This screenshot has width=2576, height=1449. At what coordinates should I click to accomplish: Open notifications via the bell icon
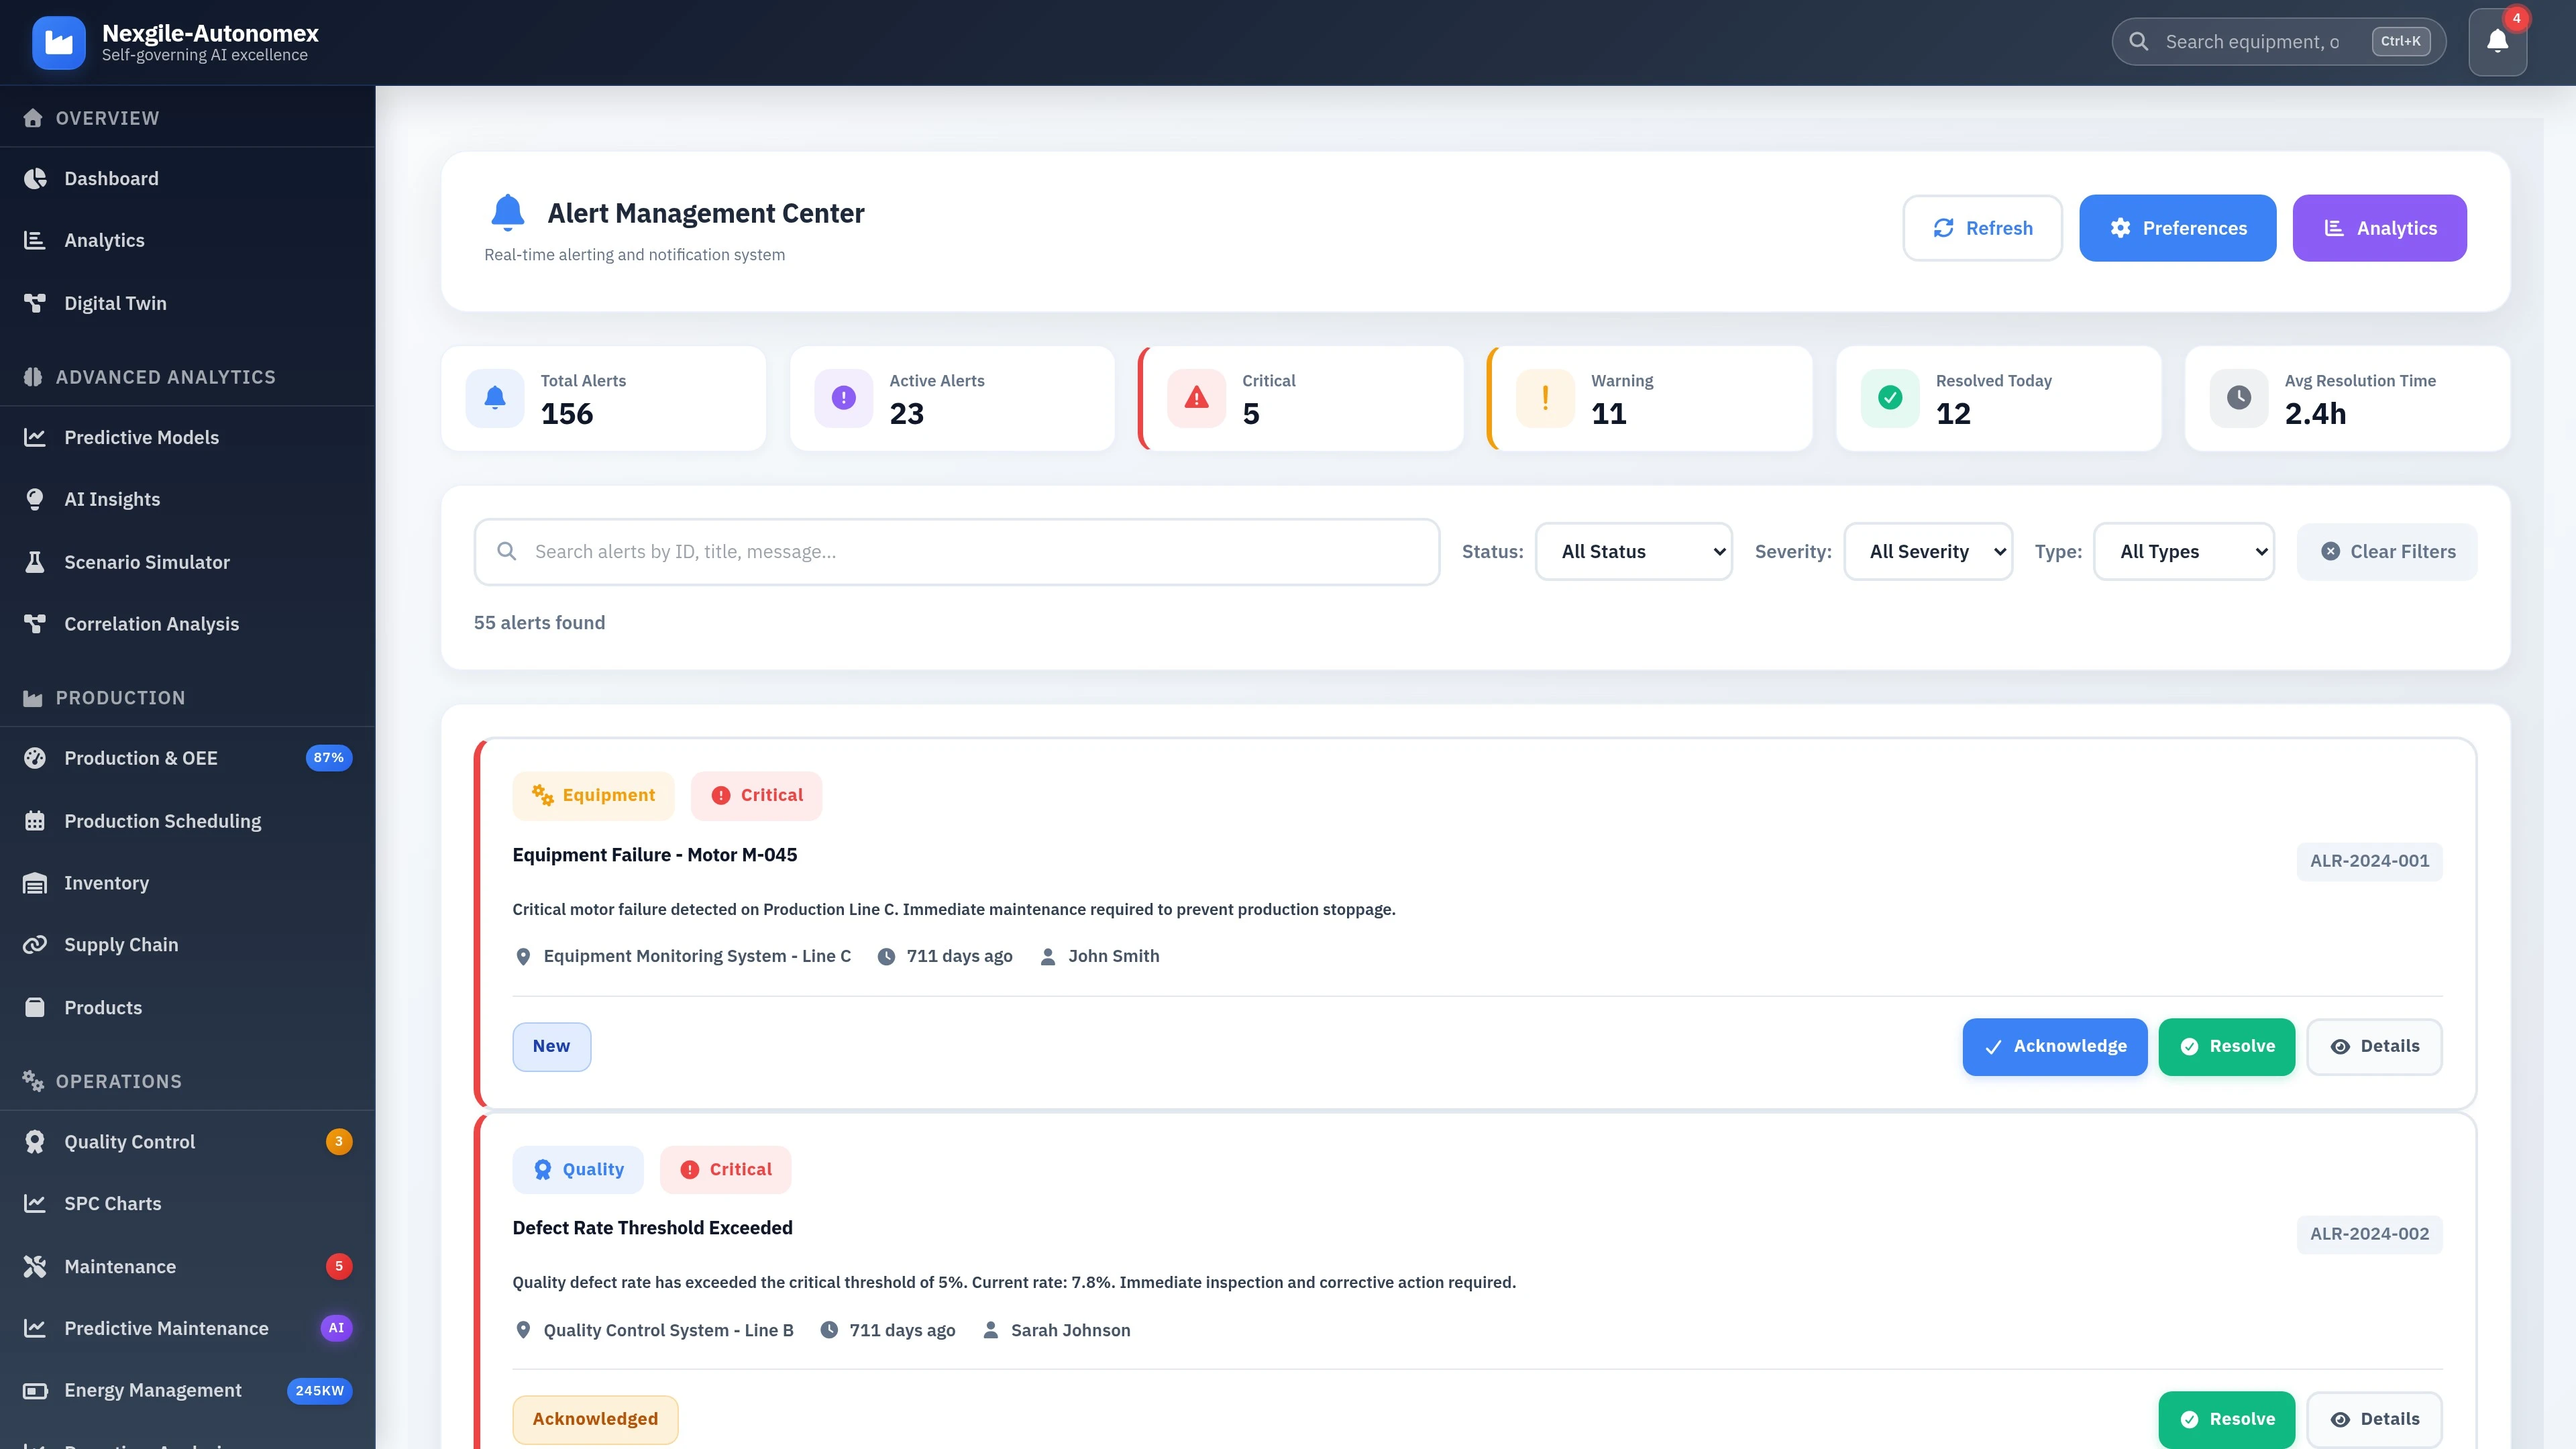click(x=2497, y=41)
